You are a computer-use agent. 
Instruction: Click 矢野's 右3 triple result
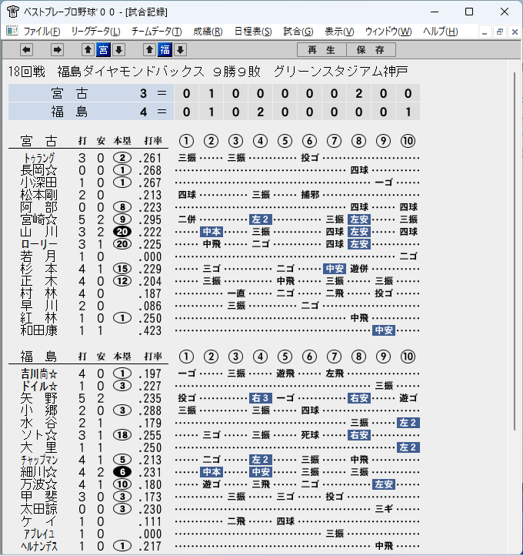261,398
